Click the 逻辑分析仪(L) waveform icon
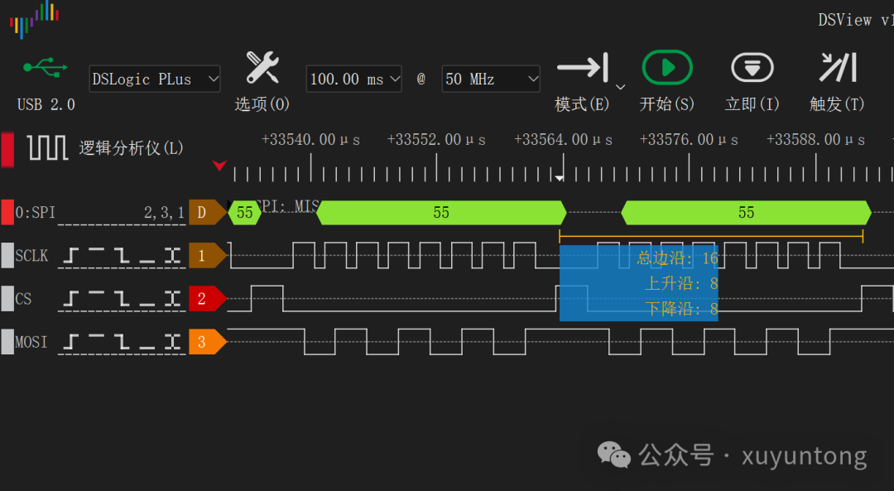 47,147
